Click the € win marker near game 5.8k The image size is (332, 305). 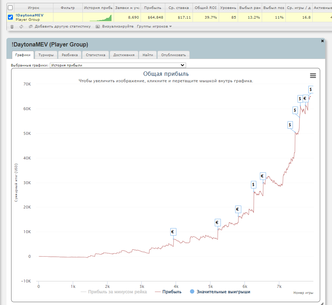point(238,209)
